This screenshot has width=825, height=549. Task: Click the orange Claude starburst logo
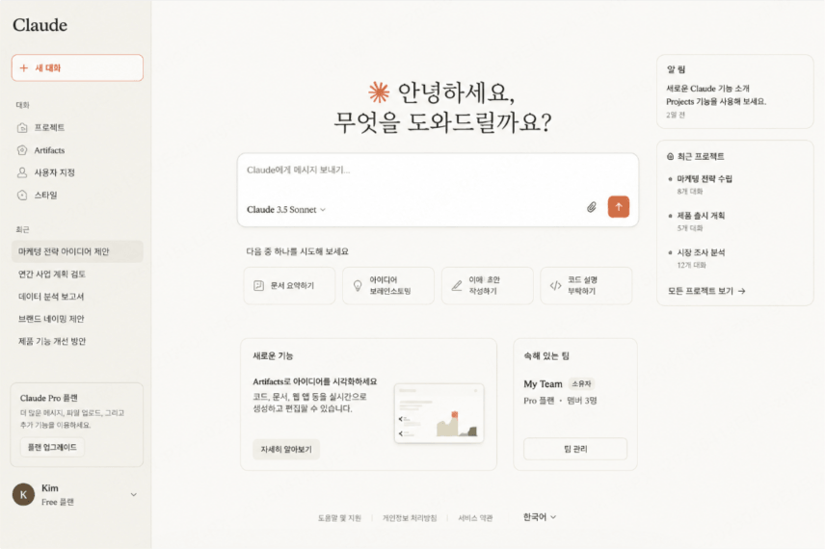379,92
